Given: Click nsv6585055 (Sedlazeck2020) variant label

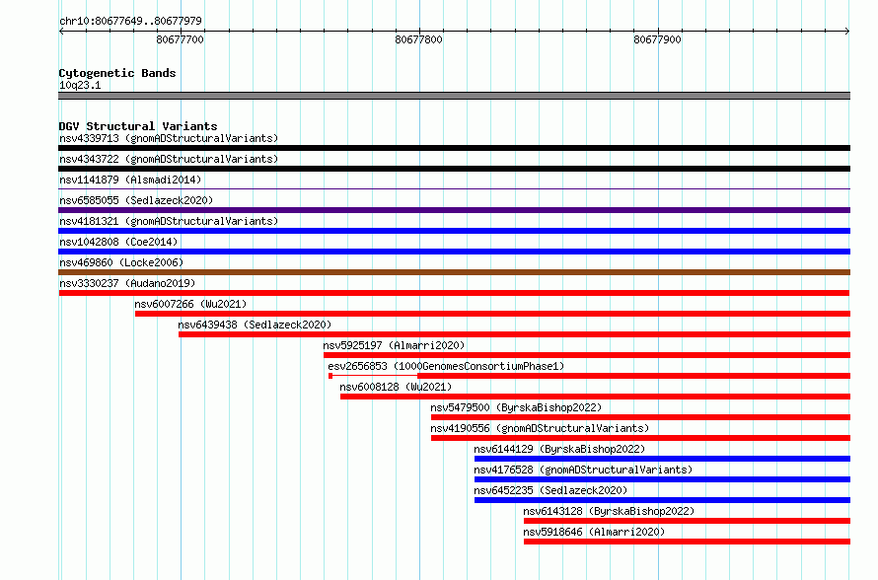Looking at the screenshot, I should [136, 200].
